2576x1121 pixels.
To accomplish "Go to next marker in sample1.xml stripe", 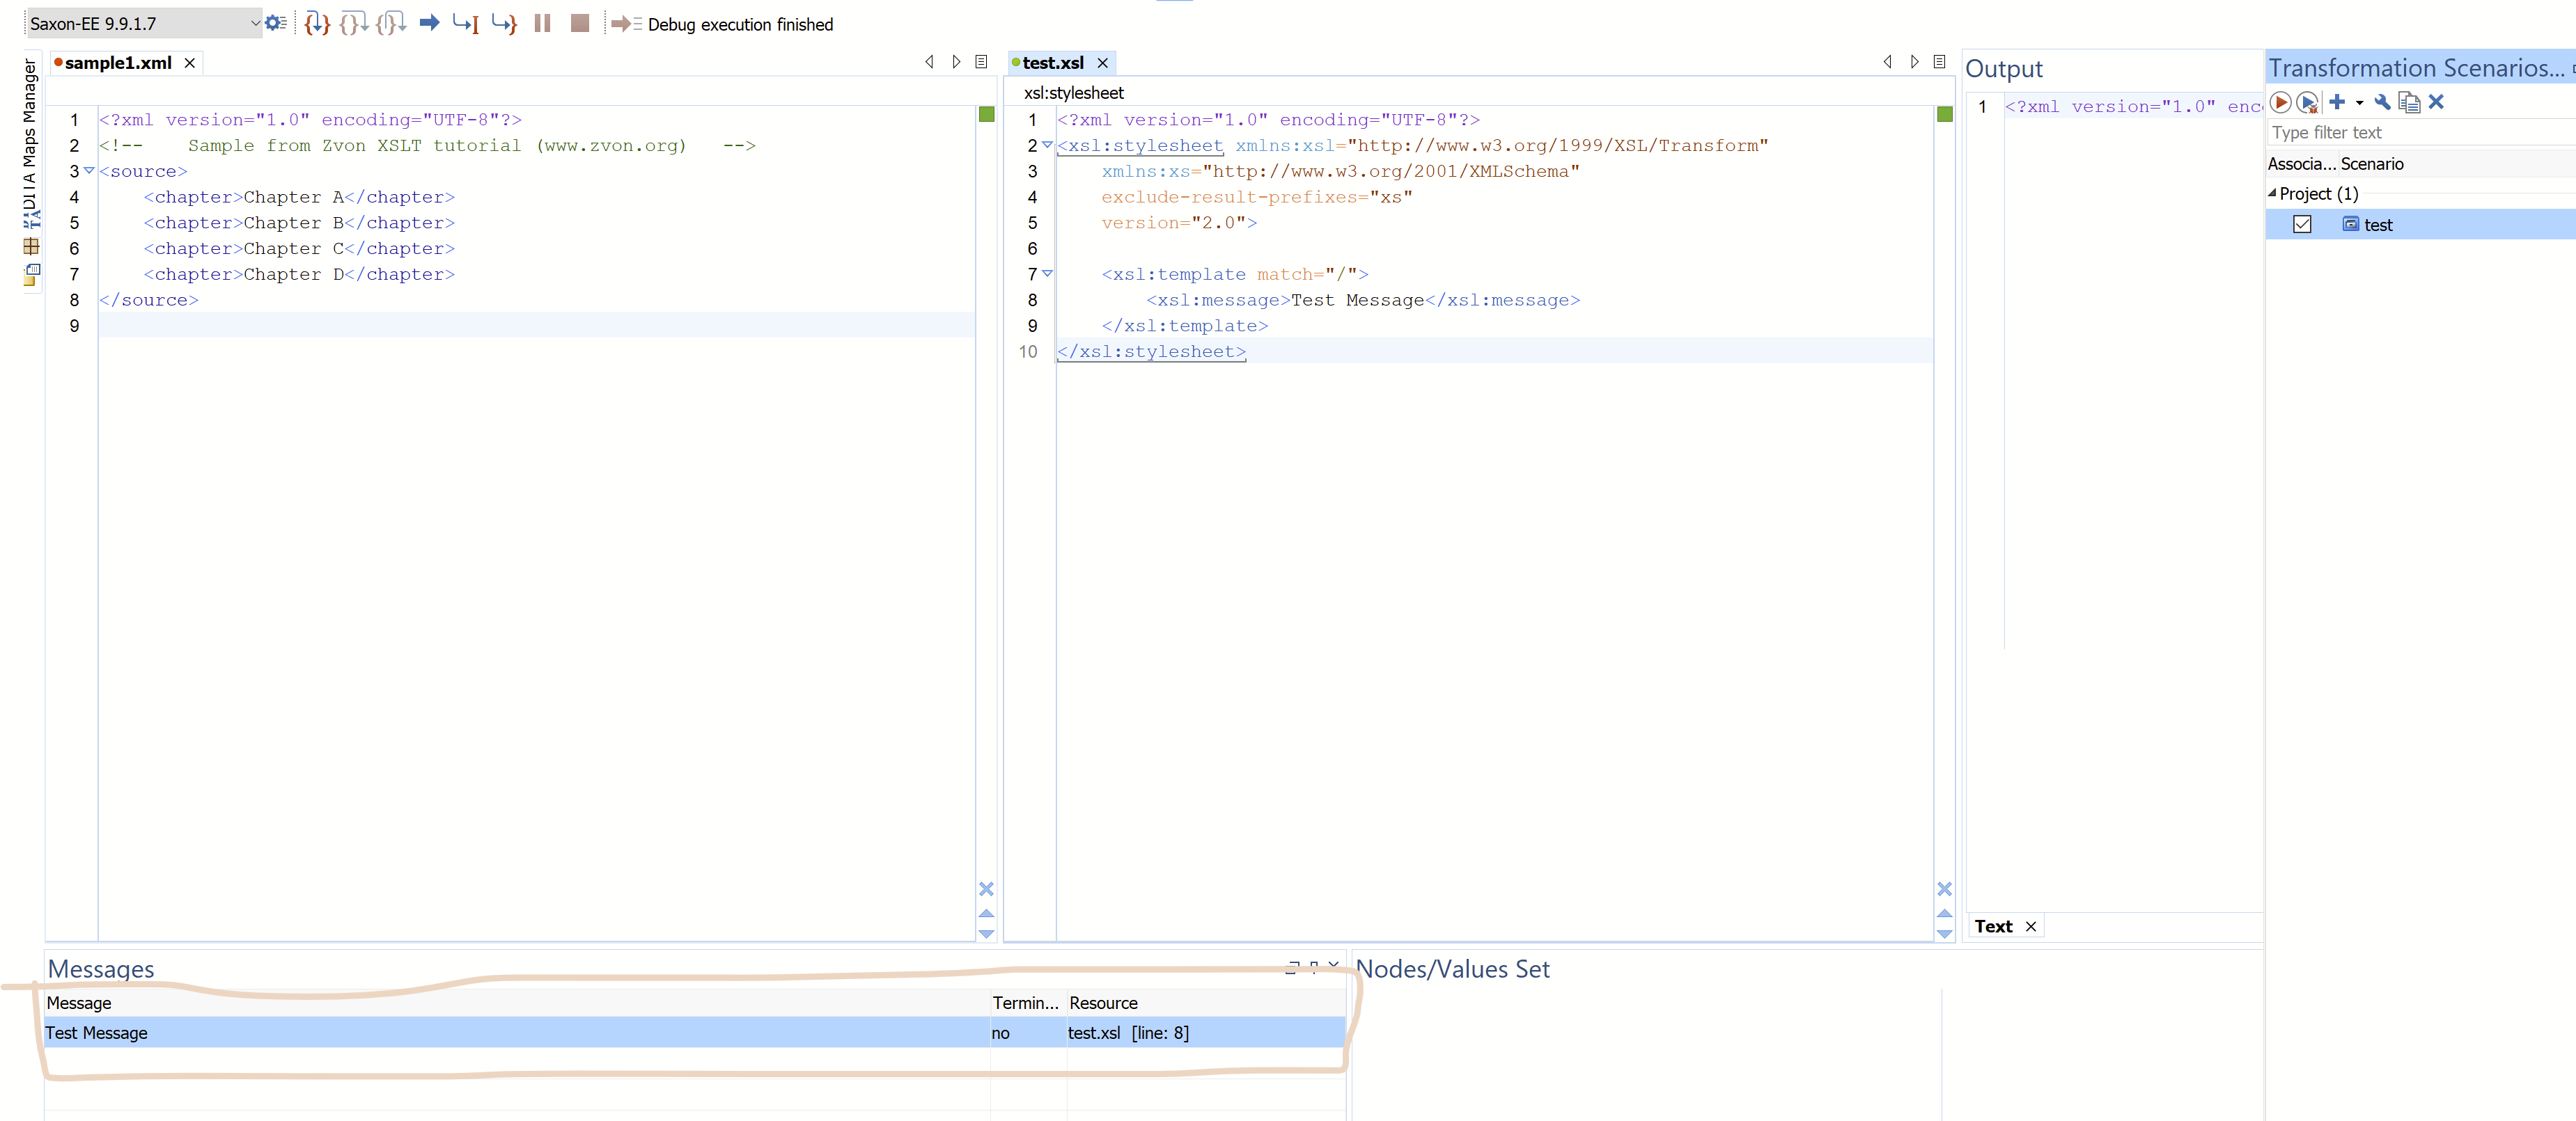I will click(x=986, y=934).
